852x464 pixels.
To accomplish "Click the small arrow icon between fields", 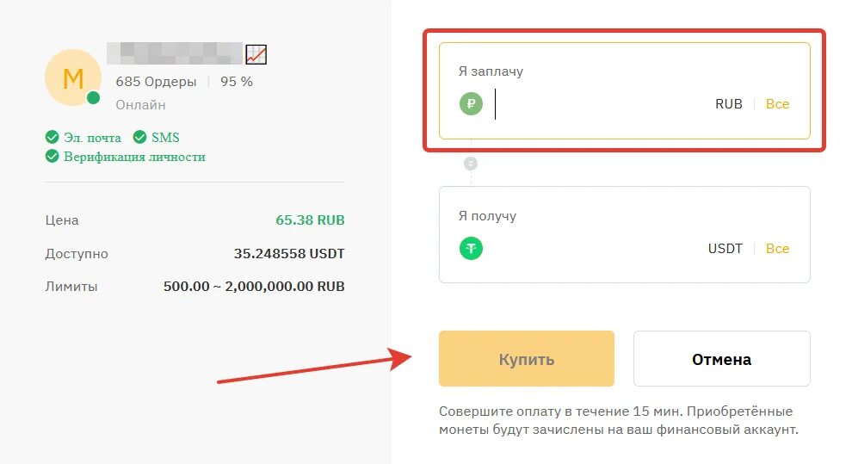I will tap(471, 164).
